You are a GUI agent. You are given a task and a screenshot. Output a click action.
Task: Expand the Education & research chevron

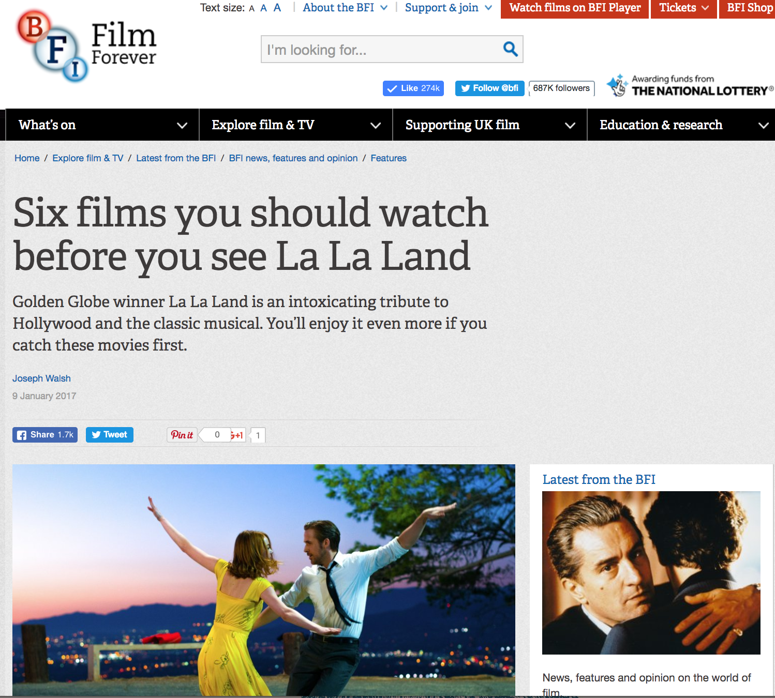[763, 125]
